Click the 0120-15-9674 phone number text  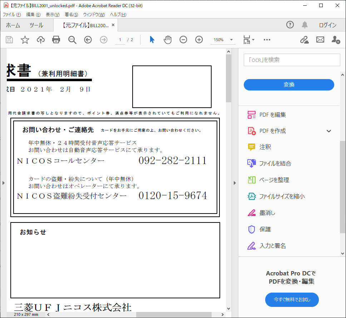click(x=173, y=195)
